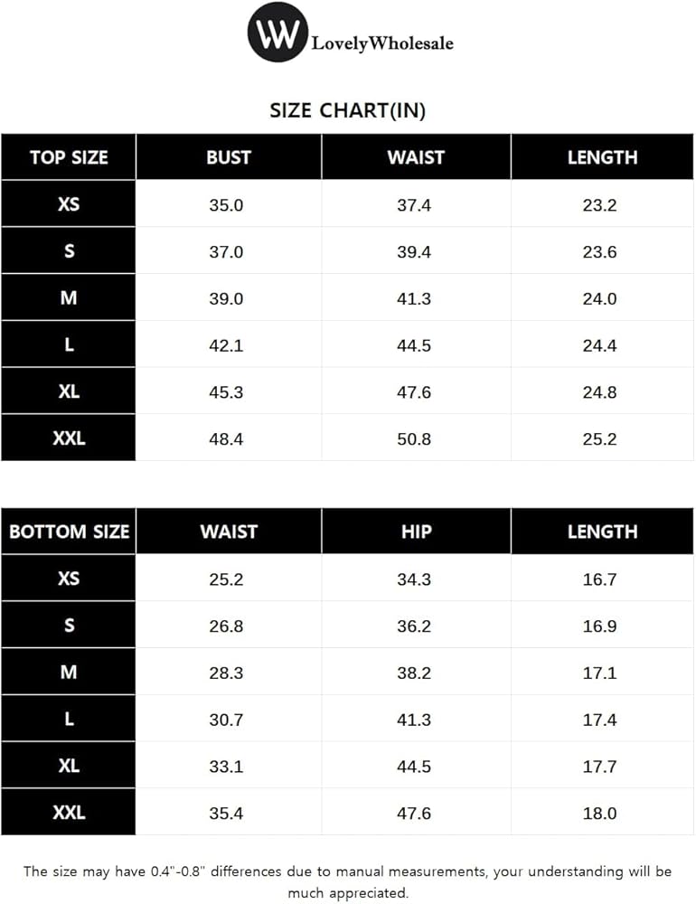Select the BOTTOM SIZE header cell
Viewport: 696px width, 904px height.
pyautogui.click(x=69, y=532)
